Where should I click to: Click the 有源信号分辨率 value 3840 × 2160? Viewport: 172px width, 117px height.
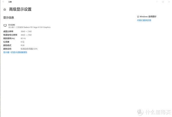pos(26,35)
